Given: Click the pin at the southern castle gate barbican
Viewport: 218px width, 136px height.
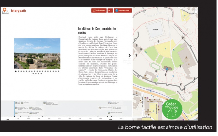Looking at the screenshot, I should pyautogui.click(x=184, y=89).
